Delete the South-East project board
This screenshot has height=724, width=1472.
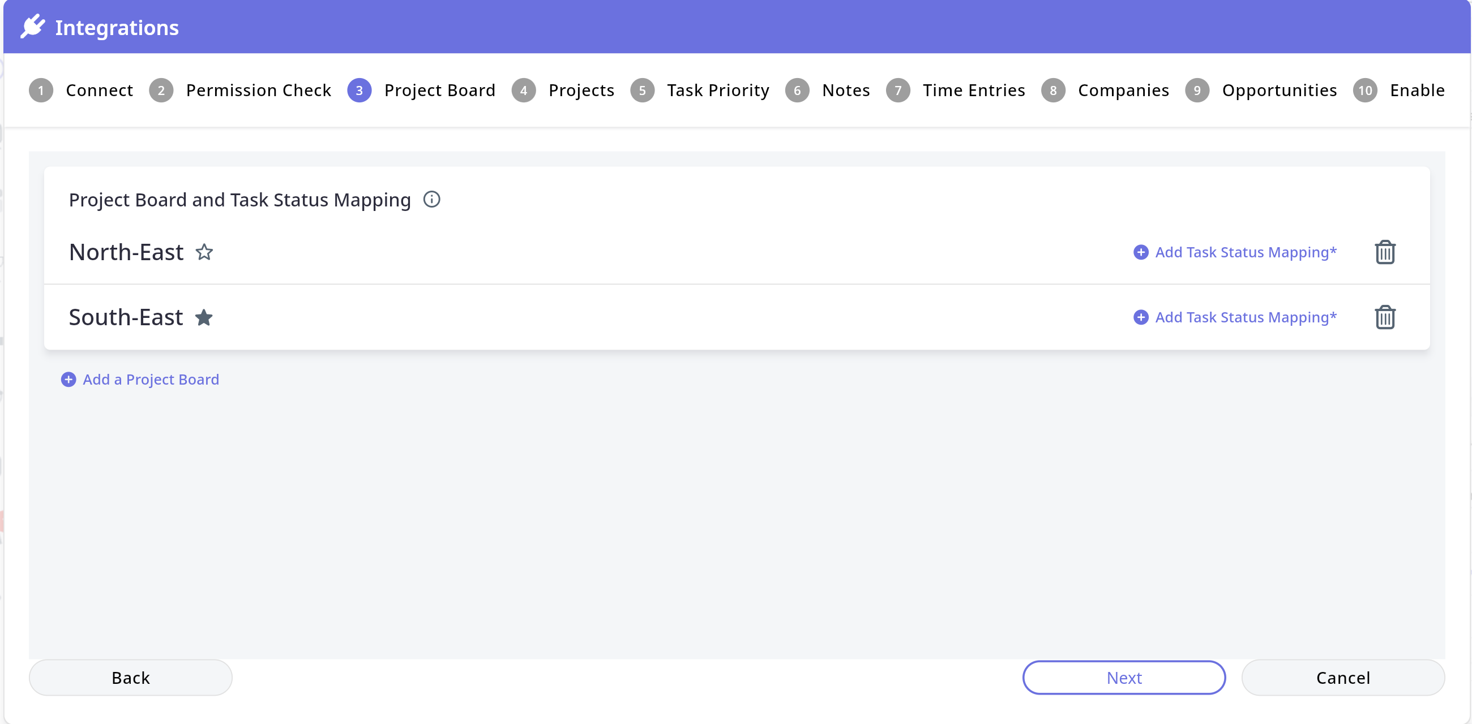(1385, 317)
